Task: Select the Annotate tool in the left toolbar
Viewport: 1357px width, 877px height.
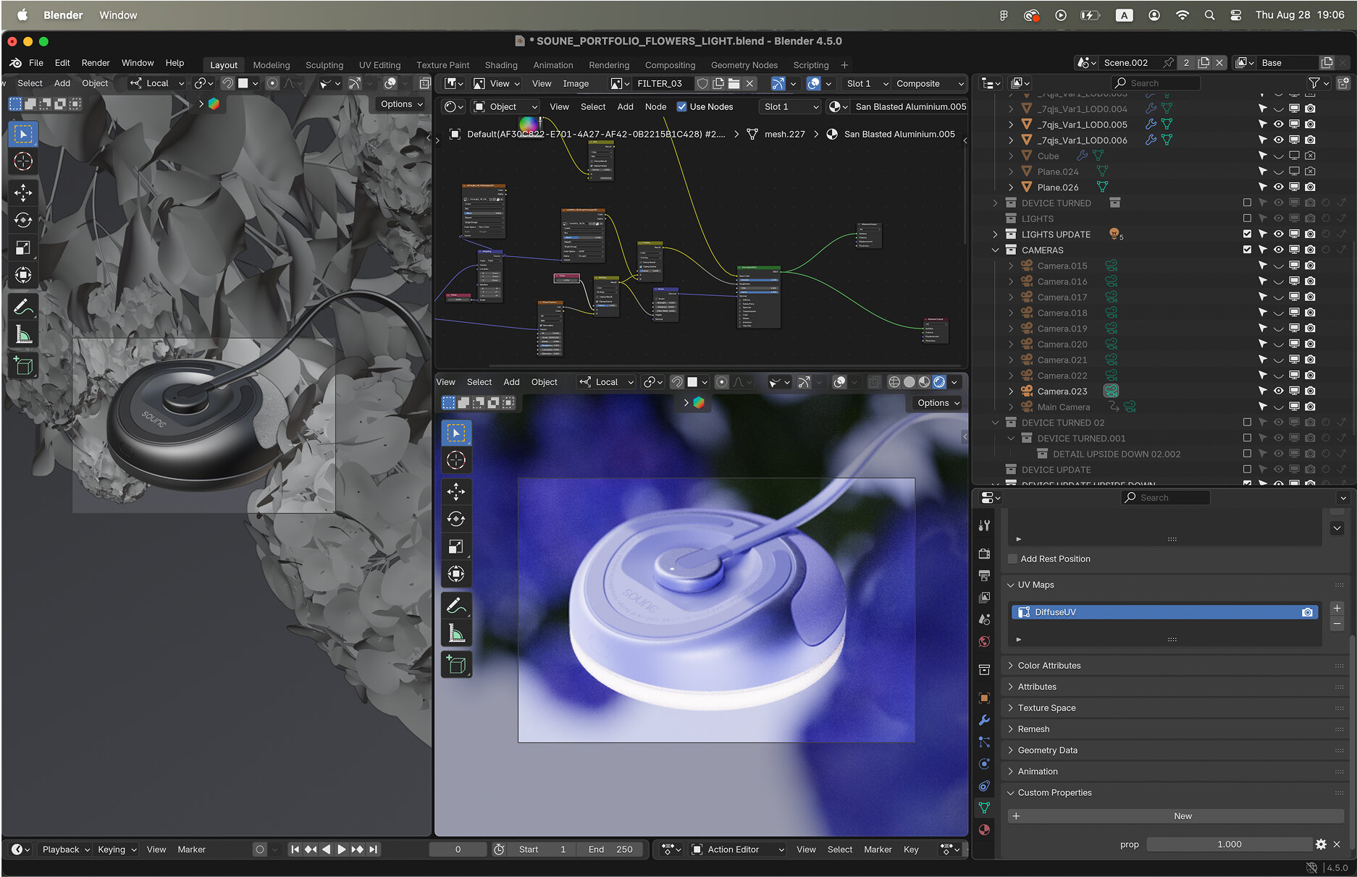Action: click(23, 306)
